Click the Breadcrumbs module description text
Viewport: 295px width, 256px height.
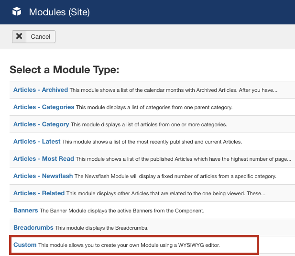tap(102, 228)
